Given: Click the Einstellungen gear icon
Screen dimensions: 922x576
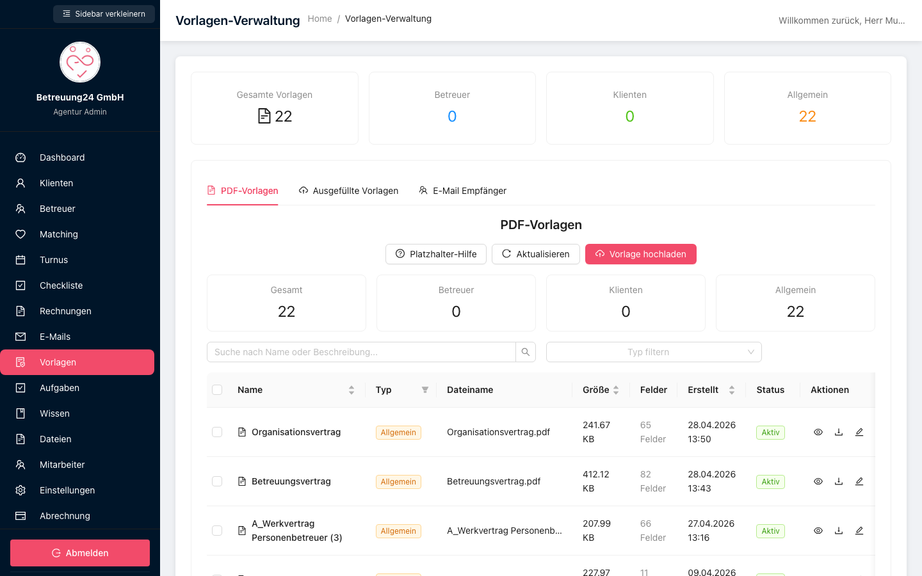Looking at the screenshot, I should (20, 490).
